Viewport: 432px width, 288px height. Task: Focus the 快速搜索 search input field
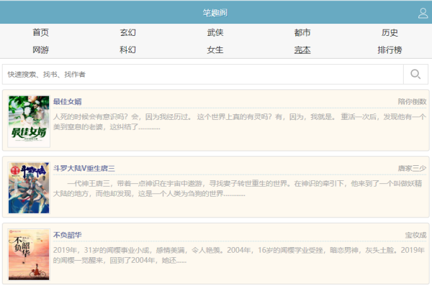[203, 74]
